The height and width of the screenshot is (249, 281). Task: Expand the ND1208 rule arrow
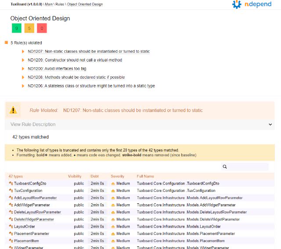[23, 77]
